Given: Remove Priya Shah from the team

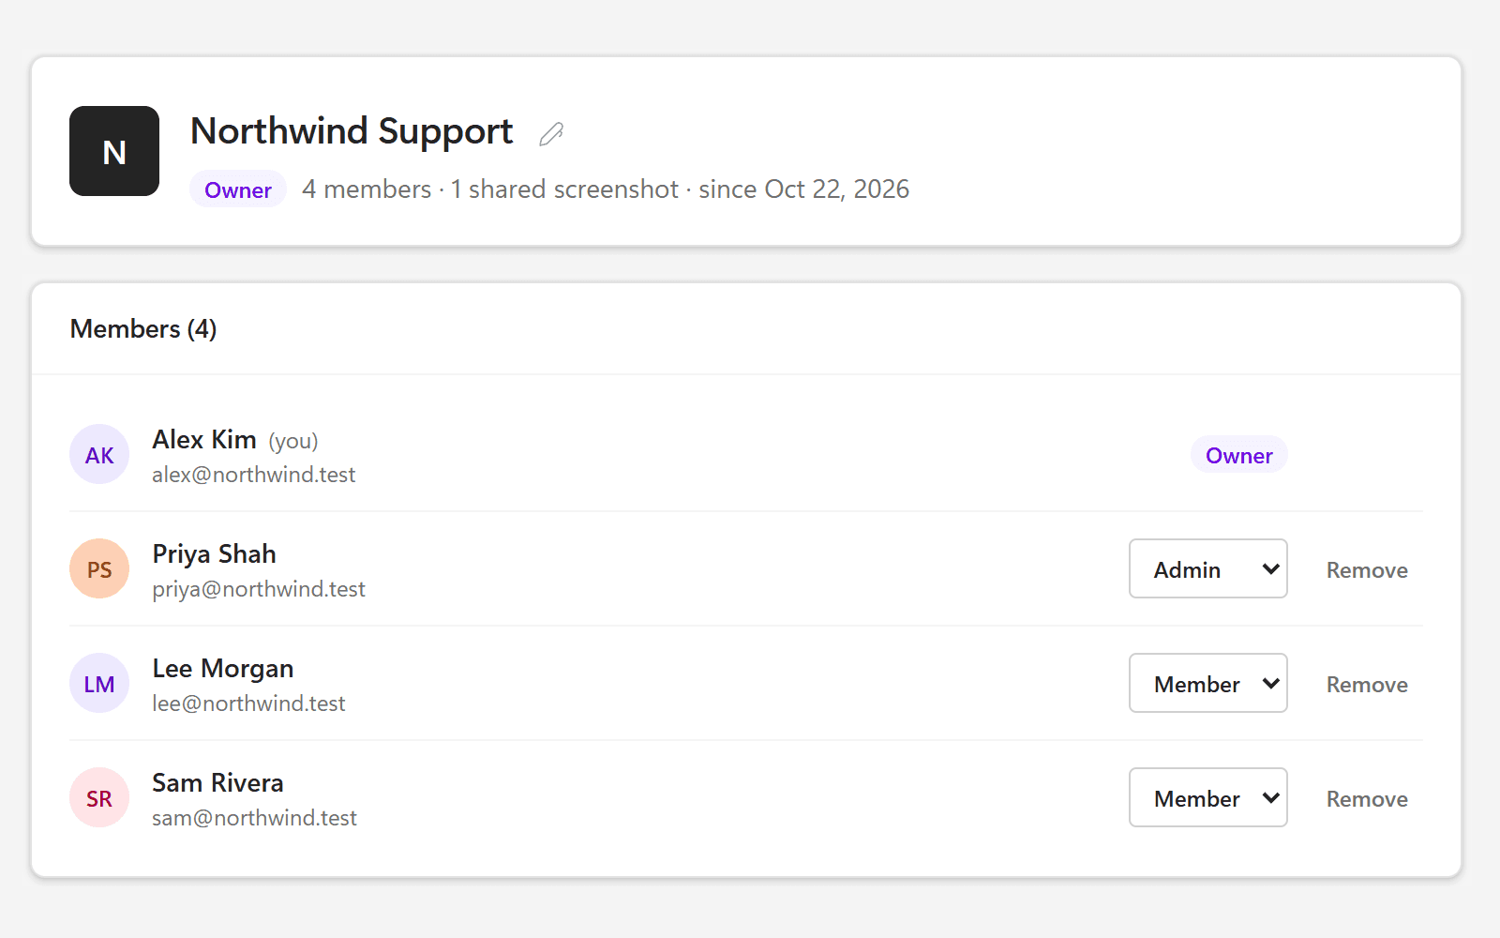Looking at the screenshot, I should pyautogui.click(x=1367, y=570).
